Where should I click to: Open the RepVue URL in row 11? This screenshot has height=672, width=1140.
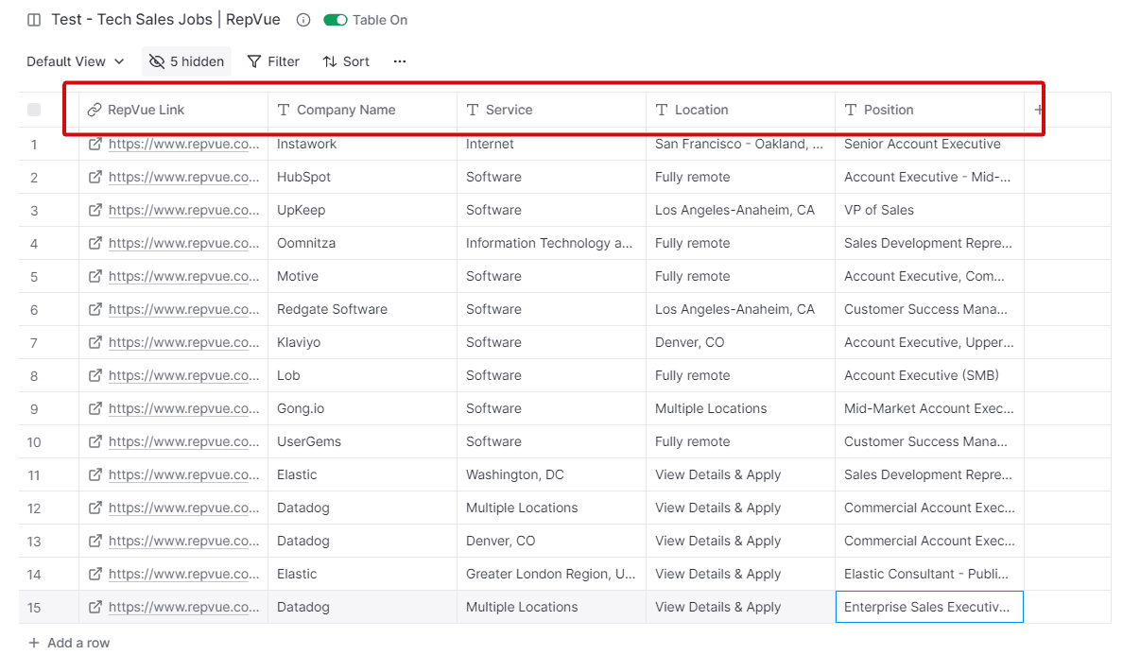183,474
